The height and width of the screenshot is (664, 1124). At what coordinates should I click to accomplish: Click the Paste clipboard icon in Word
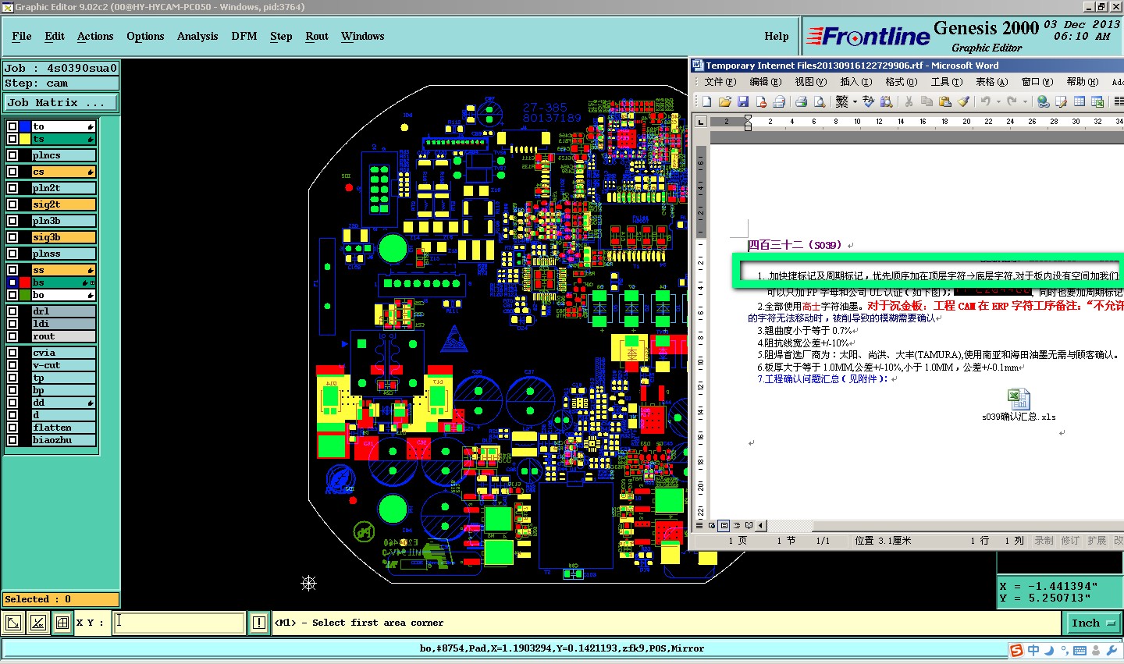pos(944,101)
